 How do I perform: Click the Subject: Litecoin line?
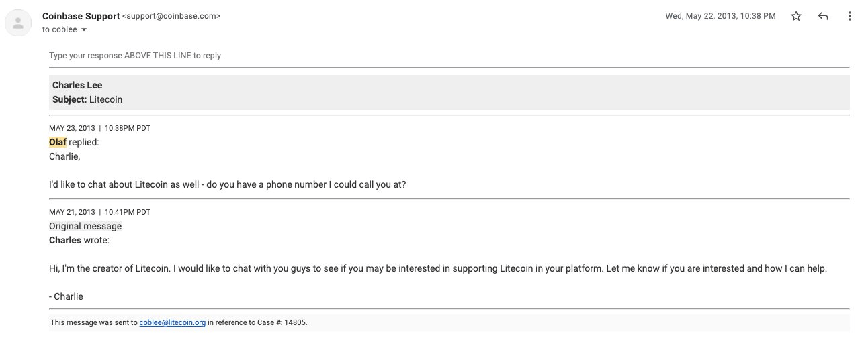tap(87, 99)
